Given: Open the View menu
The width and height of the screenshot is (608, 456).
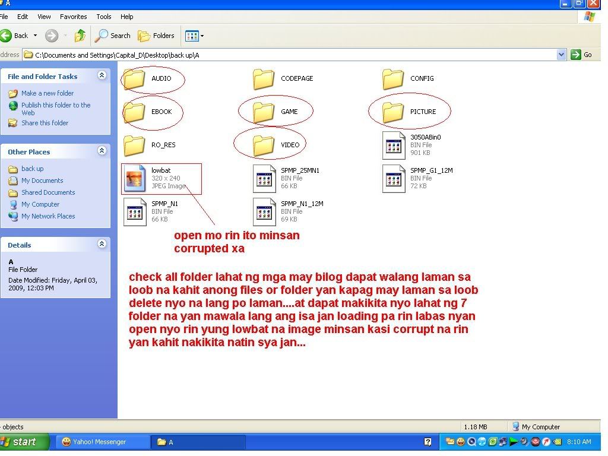Looking at the screenshot, I should tap(44, 17).
